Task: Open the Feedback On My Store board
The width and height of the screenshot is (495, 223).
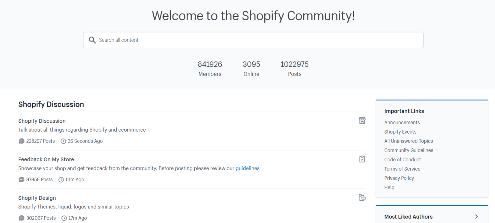Action: (x=46, y=159)
